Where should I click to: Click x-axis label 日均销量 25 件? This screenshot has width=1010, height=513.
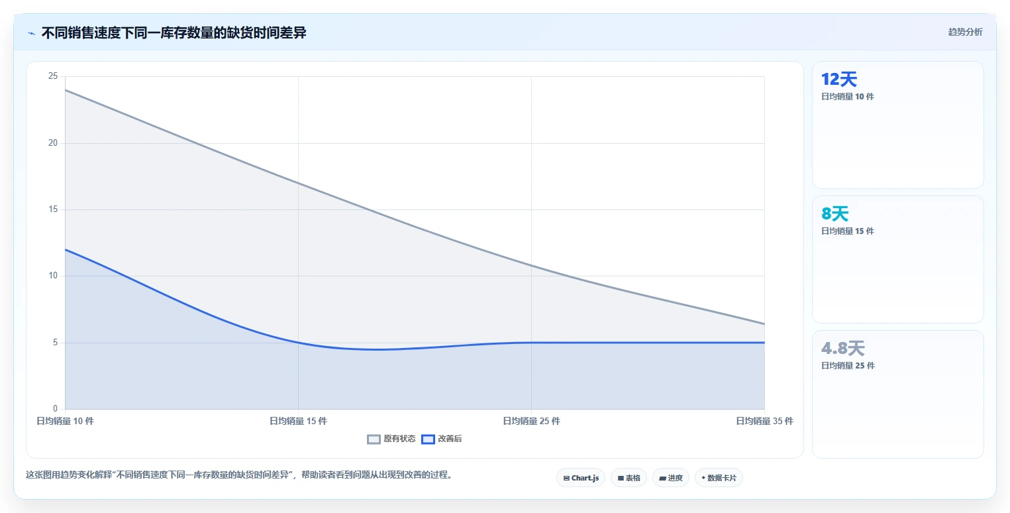531,421
